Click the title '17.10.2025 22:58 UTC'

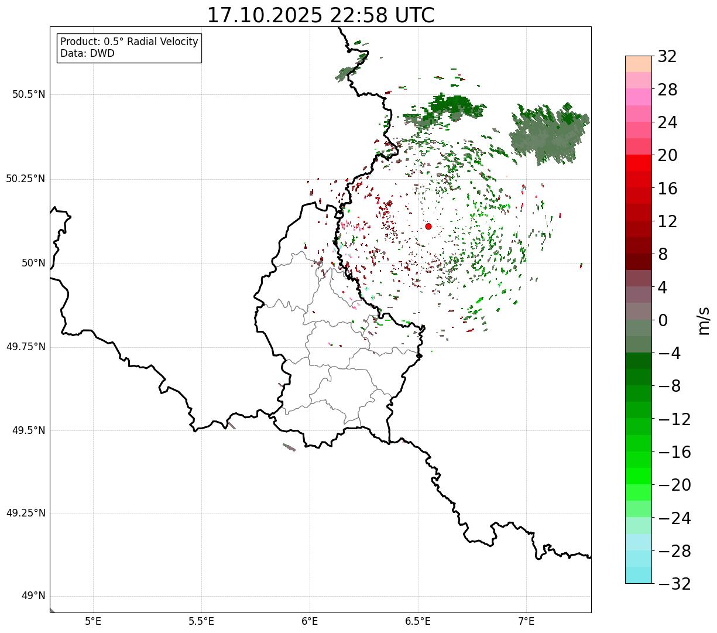point(321,15)
